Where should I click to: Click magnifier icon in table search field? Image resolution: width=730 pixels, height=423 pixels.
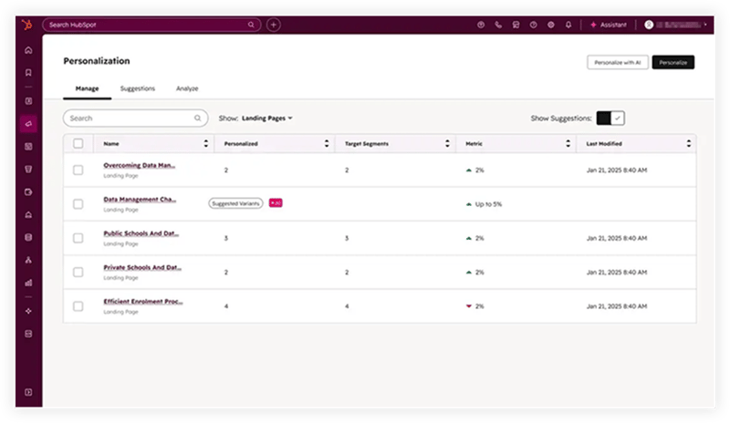pos(198,119)
